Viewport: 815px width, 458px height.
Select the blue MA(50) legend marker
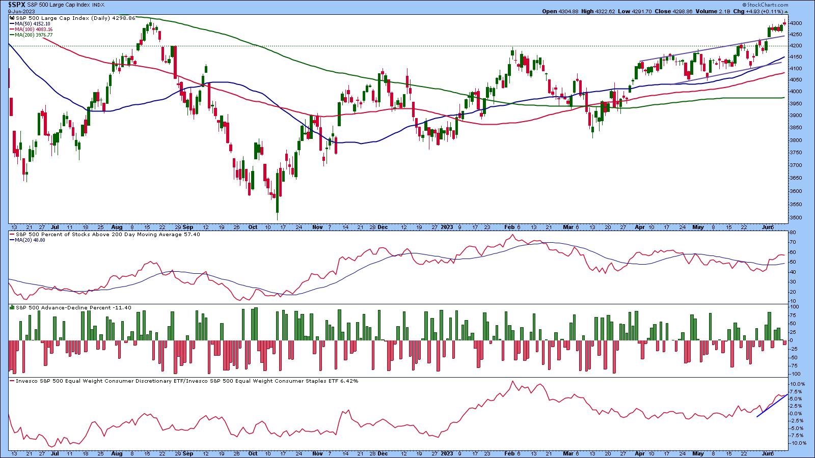12,24
